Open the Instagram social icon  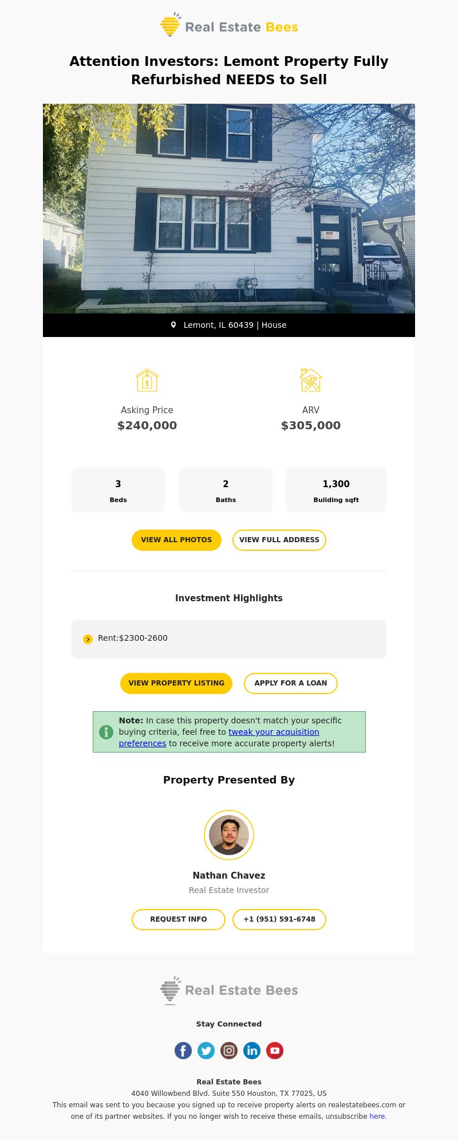click(x=229, y=1051)
